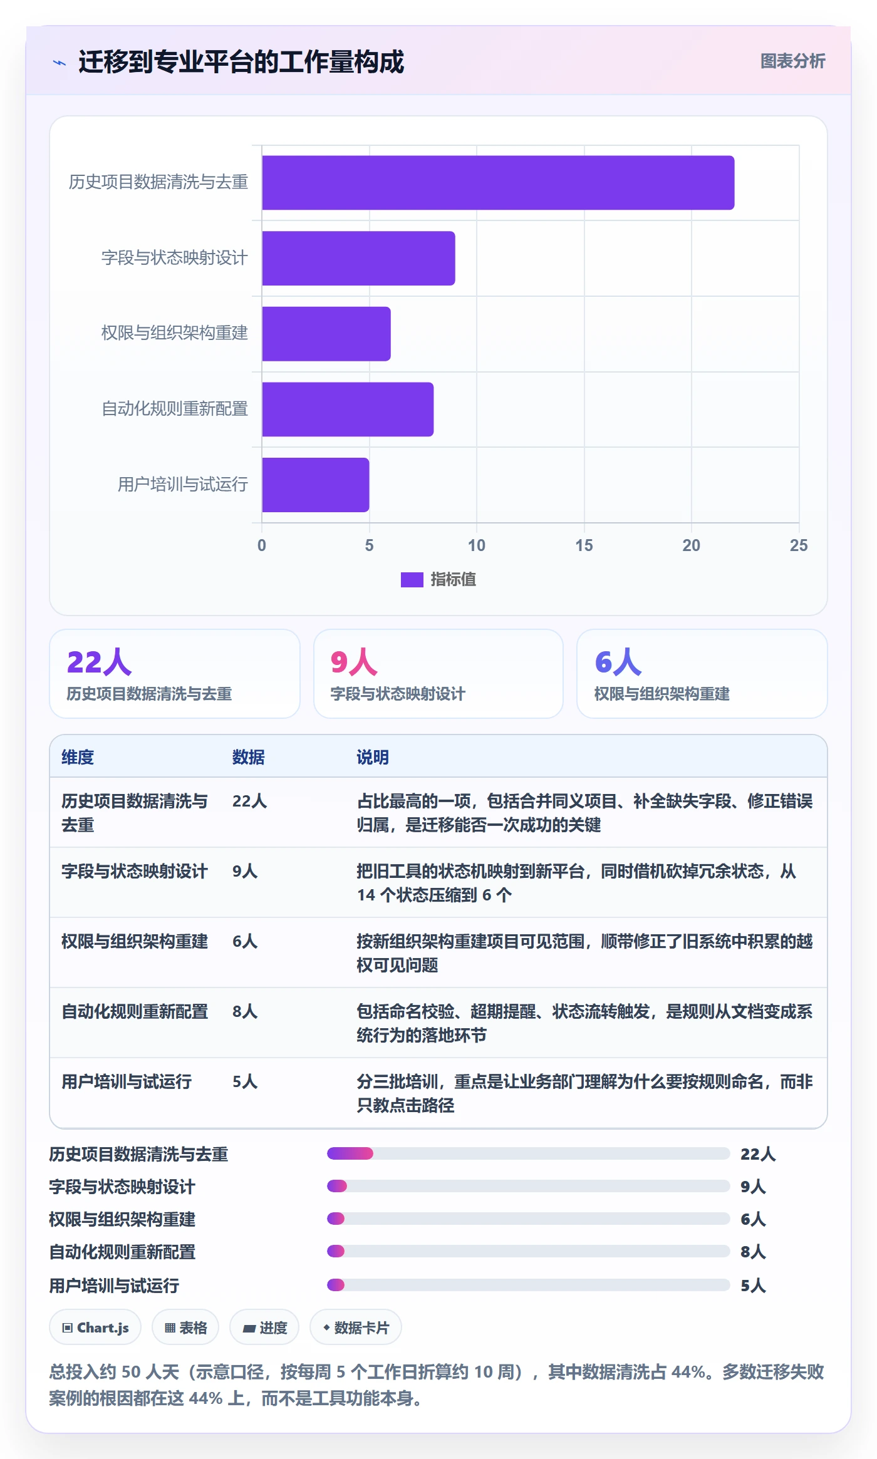Select the chart bar for 自动化规则重新配置
The width and height of the screenshot is (877, 1459).
coord(348,410)
